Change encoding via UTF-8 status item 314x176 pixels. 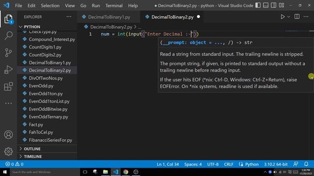click(212, 164)
